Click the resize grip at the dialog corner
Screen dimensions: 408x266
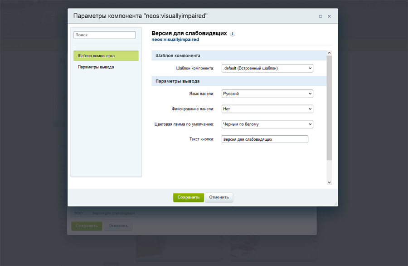[335, 204]
